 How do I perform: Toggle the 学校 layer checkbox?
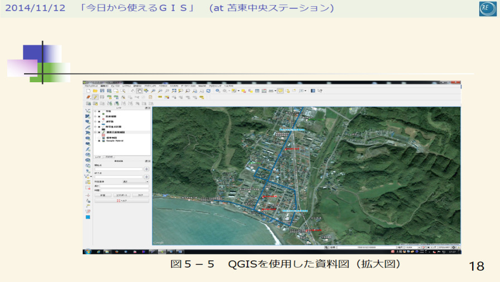[x=99, y=111]
